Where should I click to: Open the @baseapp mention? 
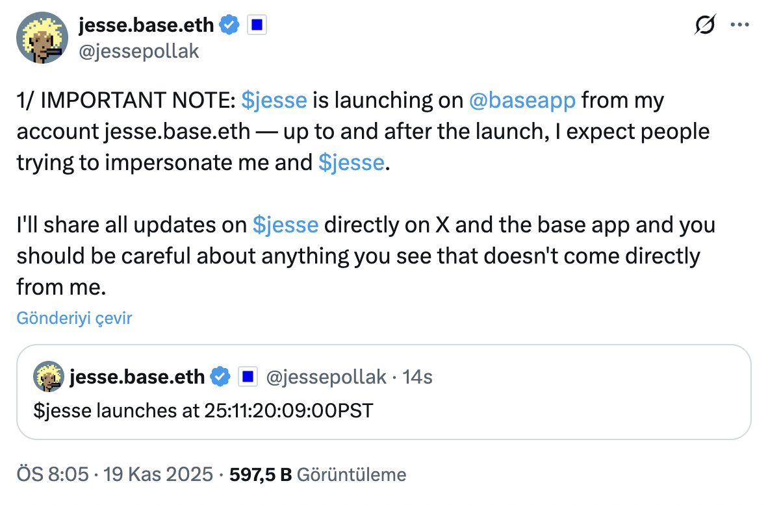coord(522,101)
